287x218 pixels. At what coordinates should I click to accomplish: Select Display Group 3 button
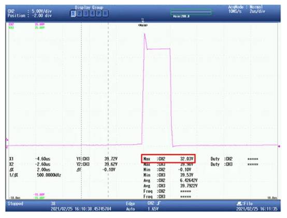[86, 13]
